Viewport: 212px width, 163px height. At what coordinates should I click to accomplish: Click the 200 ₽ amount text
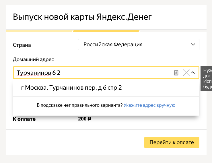click(85, 119)
